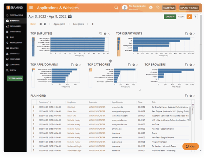Open Risk in sidebar

pos(15,37)
